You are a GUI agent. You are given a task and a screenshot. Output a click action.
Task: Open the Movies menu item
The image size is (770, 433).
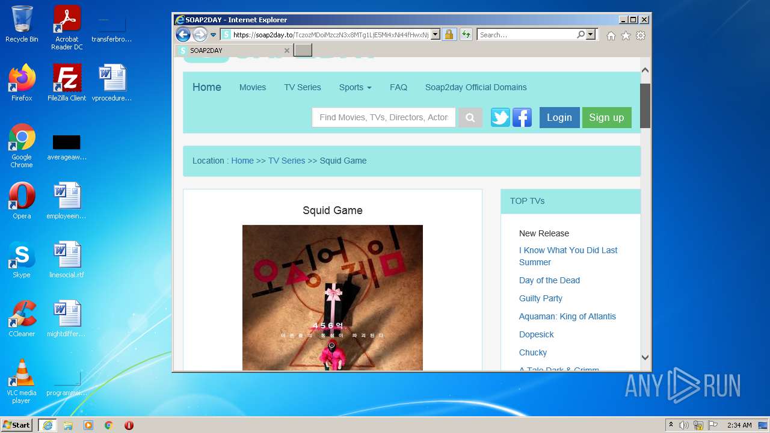(x=253, y=87)
